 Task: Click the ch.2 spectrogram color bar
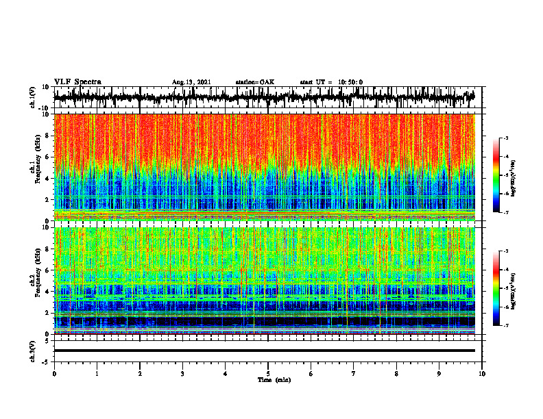[496, 288]
